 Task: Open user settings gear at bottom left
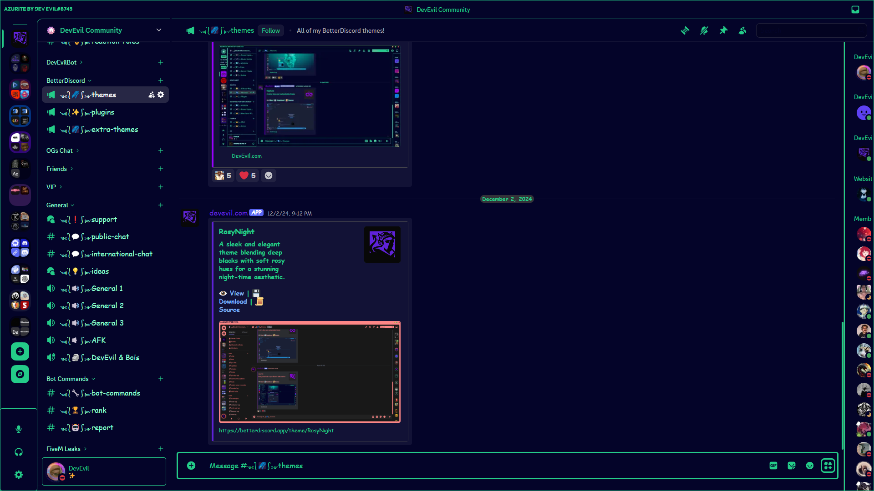coord(19,474)
